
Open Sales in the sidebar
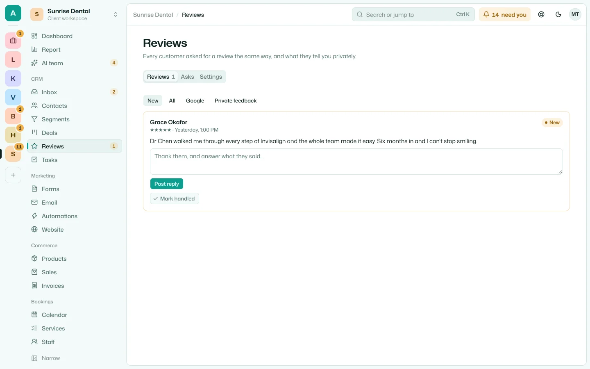pos(75,272)
